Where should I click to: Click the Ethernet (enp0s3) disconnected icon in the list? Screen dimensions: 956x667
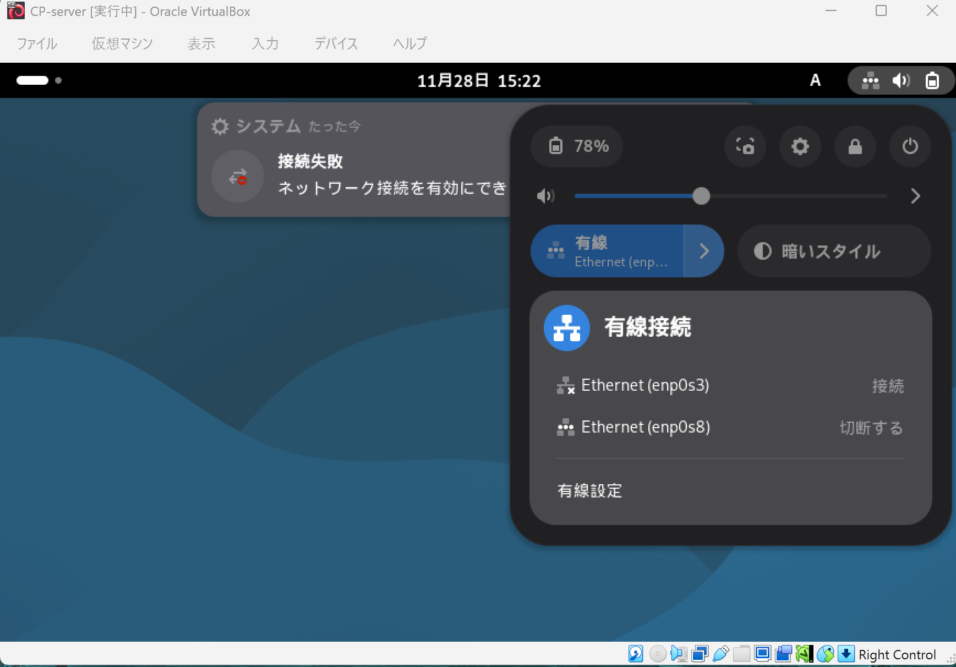[566, 386]
